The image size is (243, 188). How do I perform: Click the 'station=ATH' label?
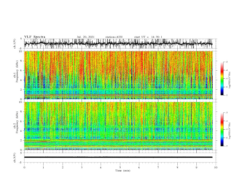(x=114, y=37)
